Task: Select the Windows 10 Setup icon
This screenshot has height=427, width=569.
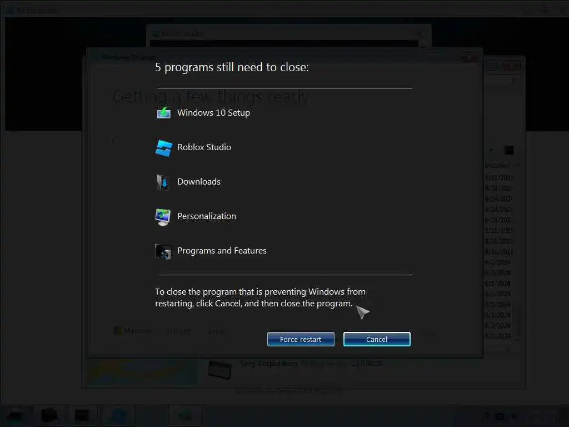Action: (164, 112)
